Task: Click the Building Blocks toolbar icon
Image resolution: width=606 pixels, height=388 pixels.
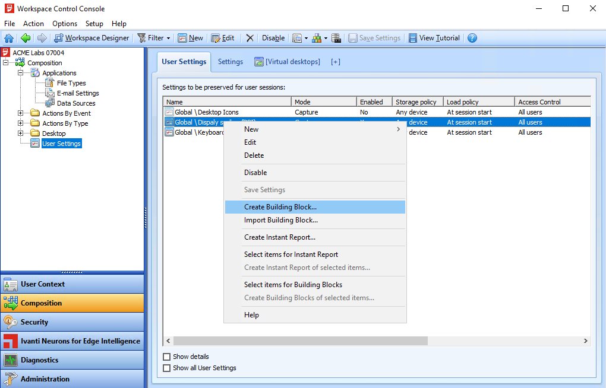Action: [x=317, y=38]
